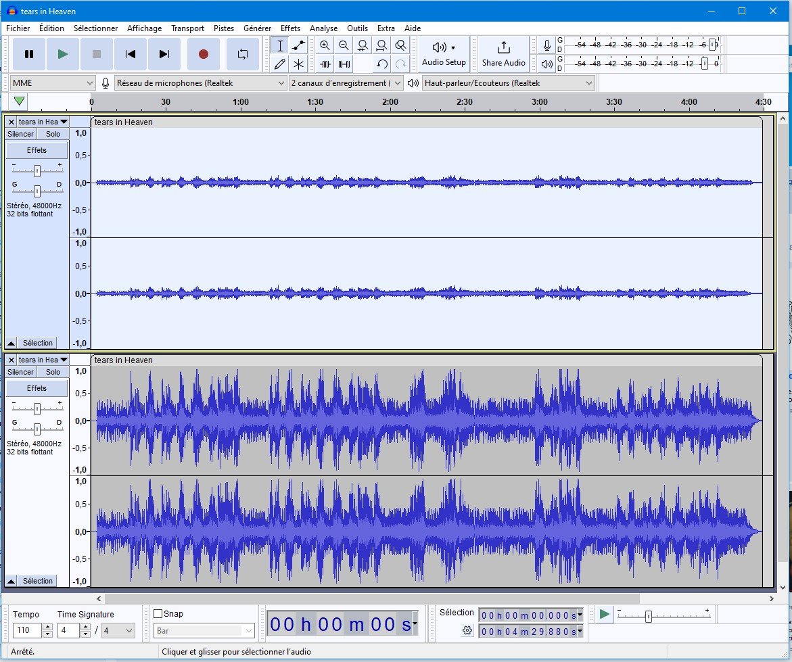Close the first tears in Heaven track
This screenshot has width=792, height=662.
tap(11, 122)
